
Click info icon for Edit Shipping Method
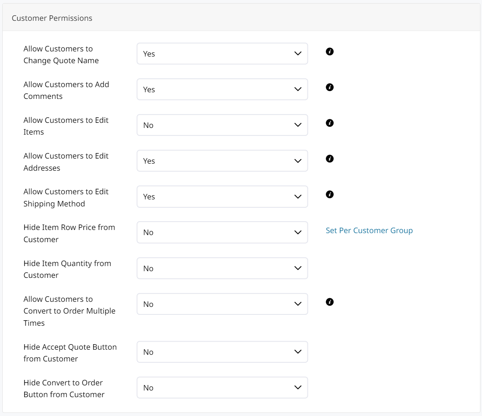click(330, 194)
